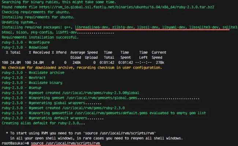Click the '* To start using RVM' notice

81,133
